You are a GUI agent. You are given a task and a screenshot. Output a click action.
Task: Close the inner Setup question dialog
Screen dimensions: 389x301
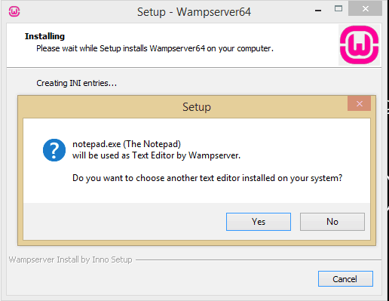[x=359, y=103]
